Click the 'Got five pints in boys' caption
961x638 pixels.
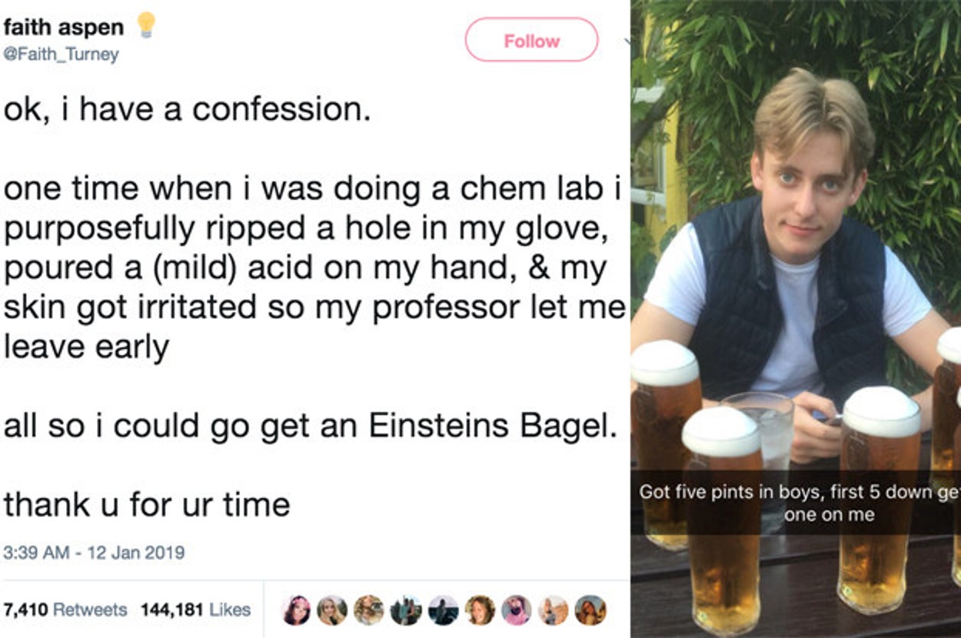tap(796, 503)
